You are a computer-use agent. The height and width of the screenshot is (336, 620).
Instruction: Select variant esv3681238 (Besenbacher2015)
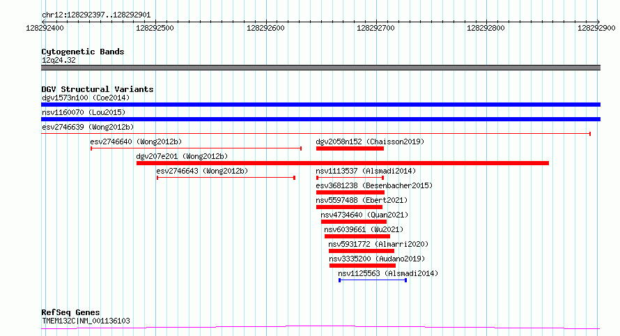[373, 185]
